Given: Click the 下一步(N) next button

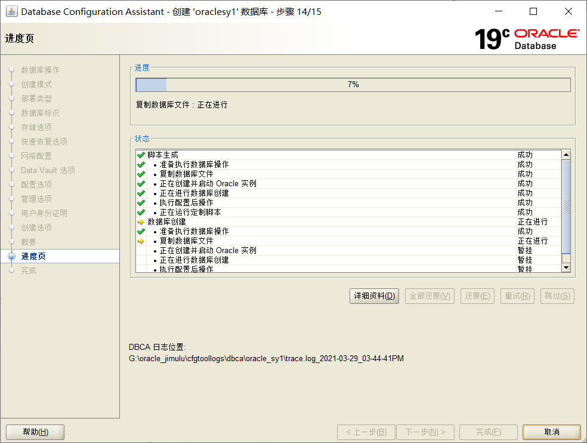Looking at the screenshot, I should point(425,432).
